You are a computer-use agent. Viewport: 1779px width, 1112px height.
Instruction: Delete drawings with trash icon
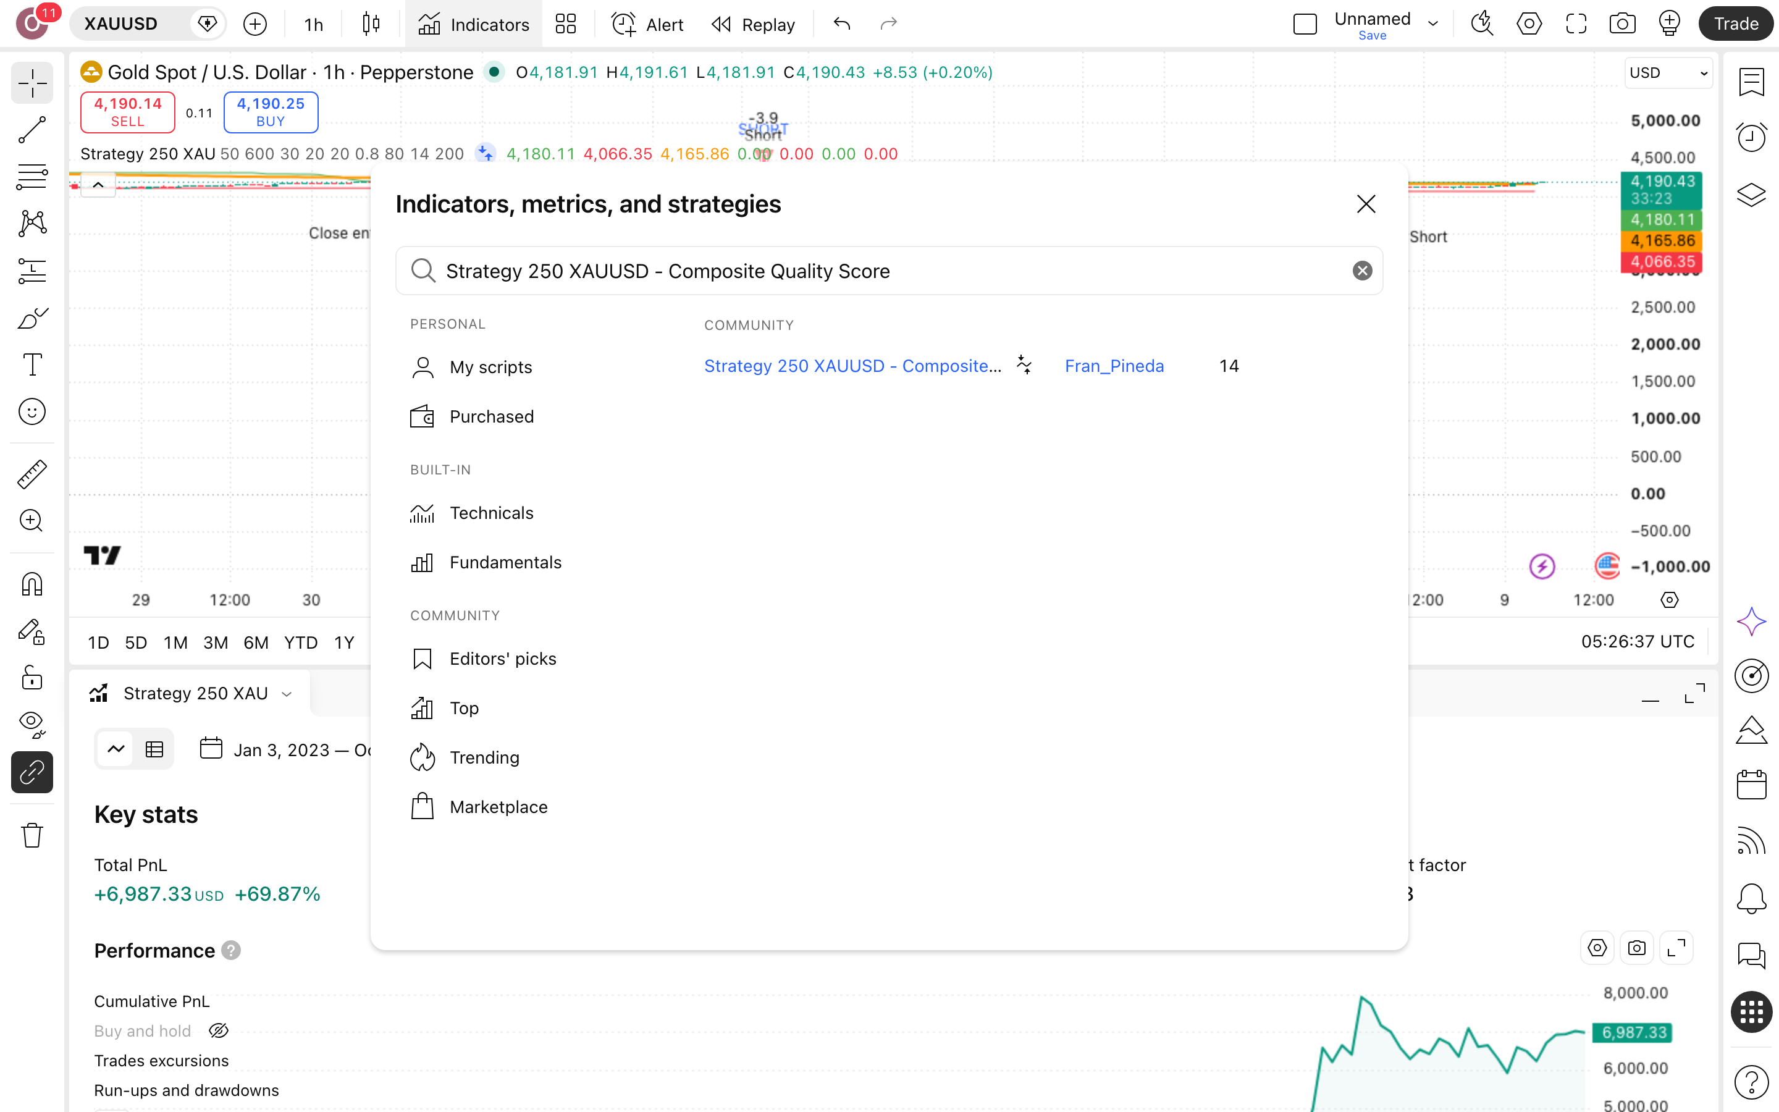tap(32, 835)
